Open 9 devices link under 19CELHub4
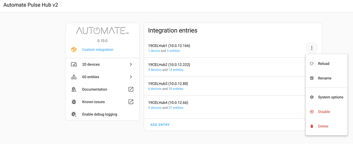The image size is (353, 144). coord(155,108)
